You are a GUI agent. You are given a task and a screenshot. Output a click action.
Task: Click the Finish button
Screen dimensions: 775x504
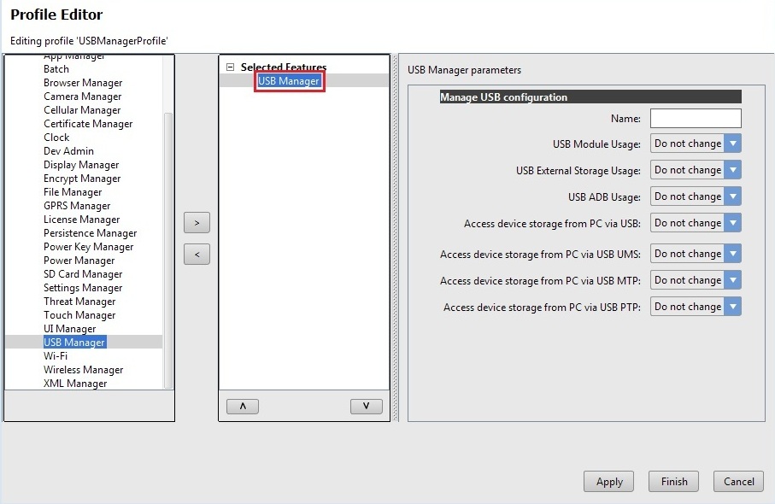pyautogui.click(x=673, y=482)
